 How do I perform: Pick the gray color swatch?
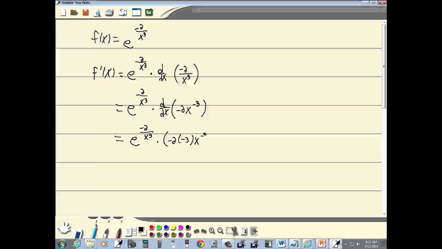(188, 234)
